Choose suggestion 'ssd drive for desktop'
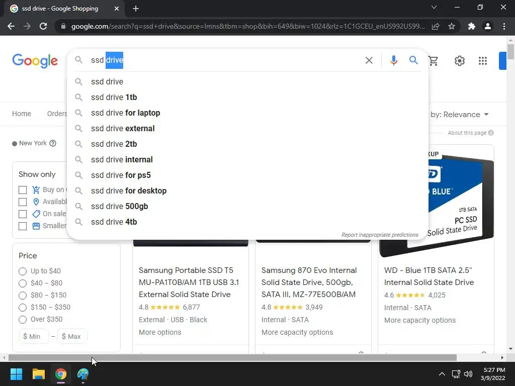 (x=247, y=190)
